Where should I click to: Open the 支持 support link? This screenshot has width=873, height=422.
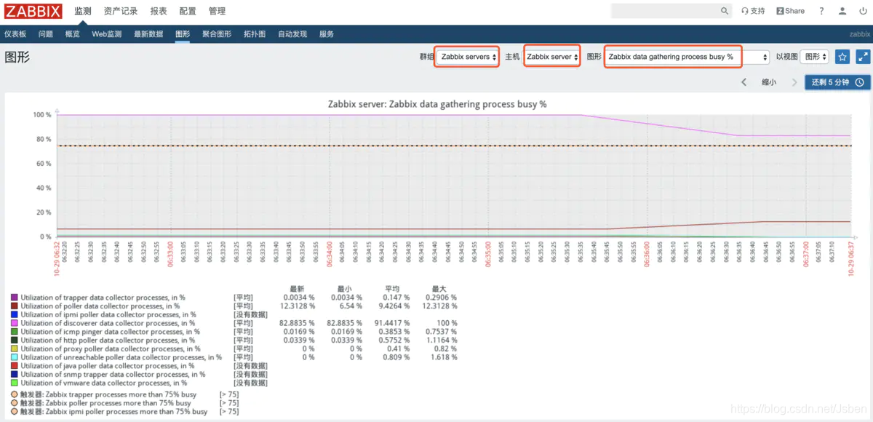coord(753,11)
